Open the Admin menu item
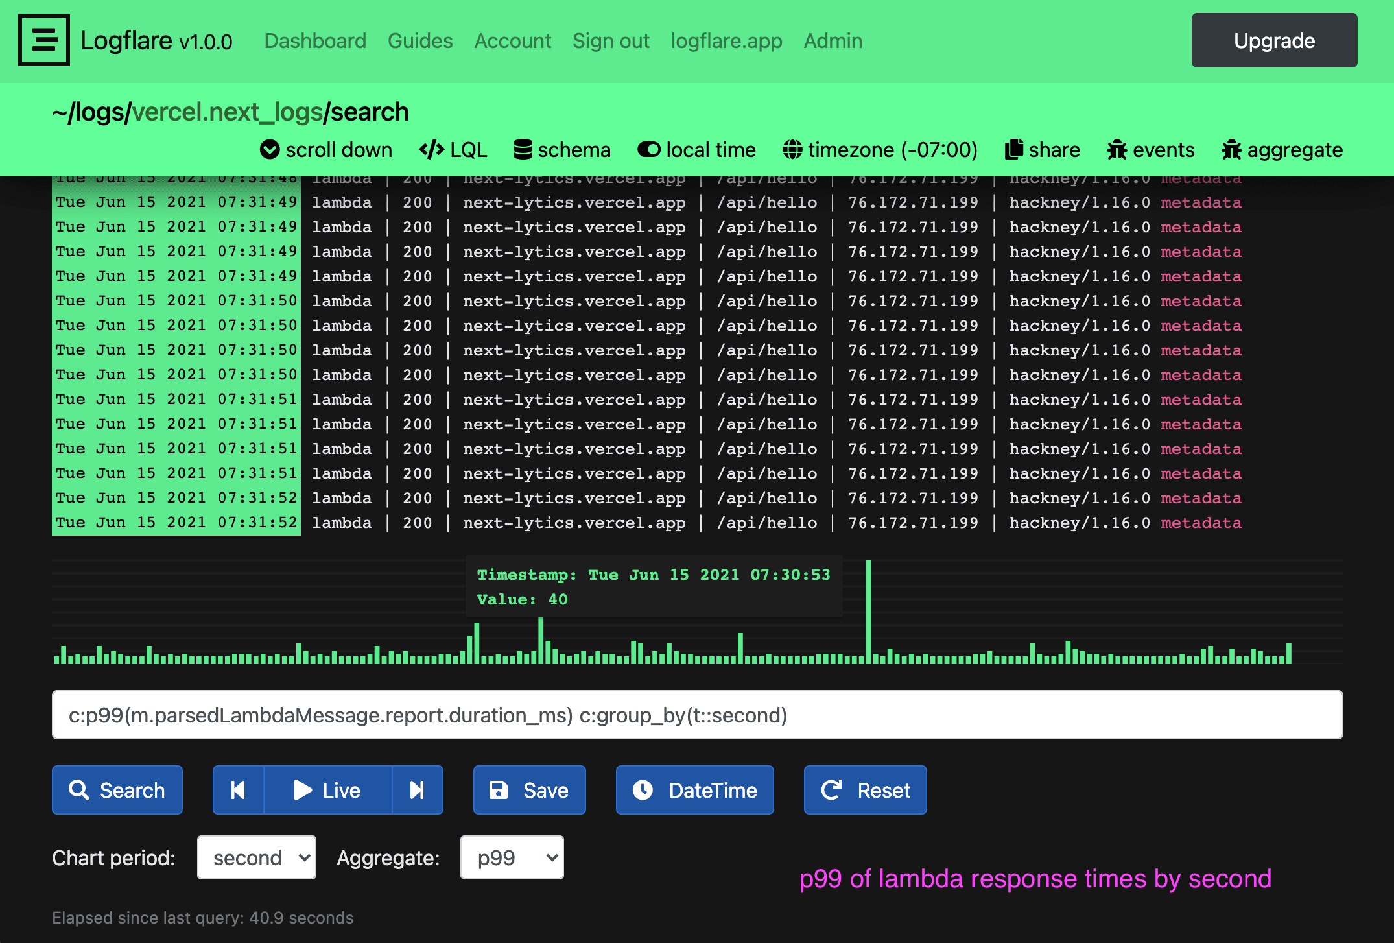The height and width of the screenshot is (943, 1394). 833,40
